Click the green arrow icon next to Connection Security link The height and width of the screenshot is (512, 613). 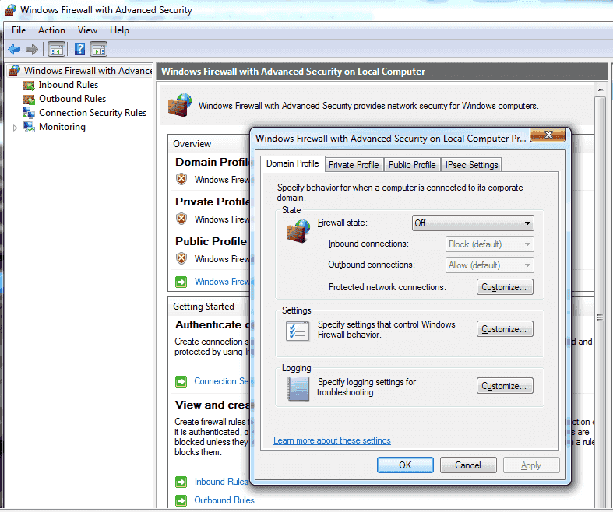click(181, 381)
